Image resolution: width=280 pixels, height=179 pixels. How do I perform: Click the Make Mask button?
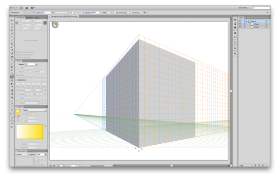tap(40, 159)
